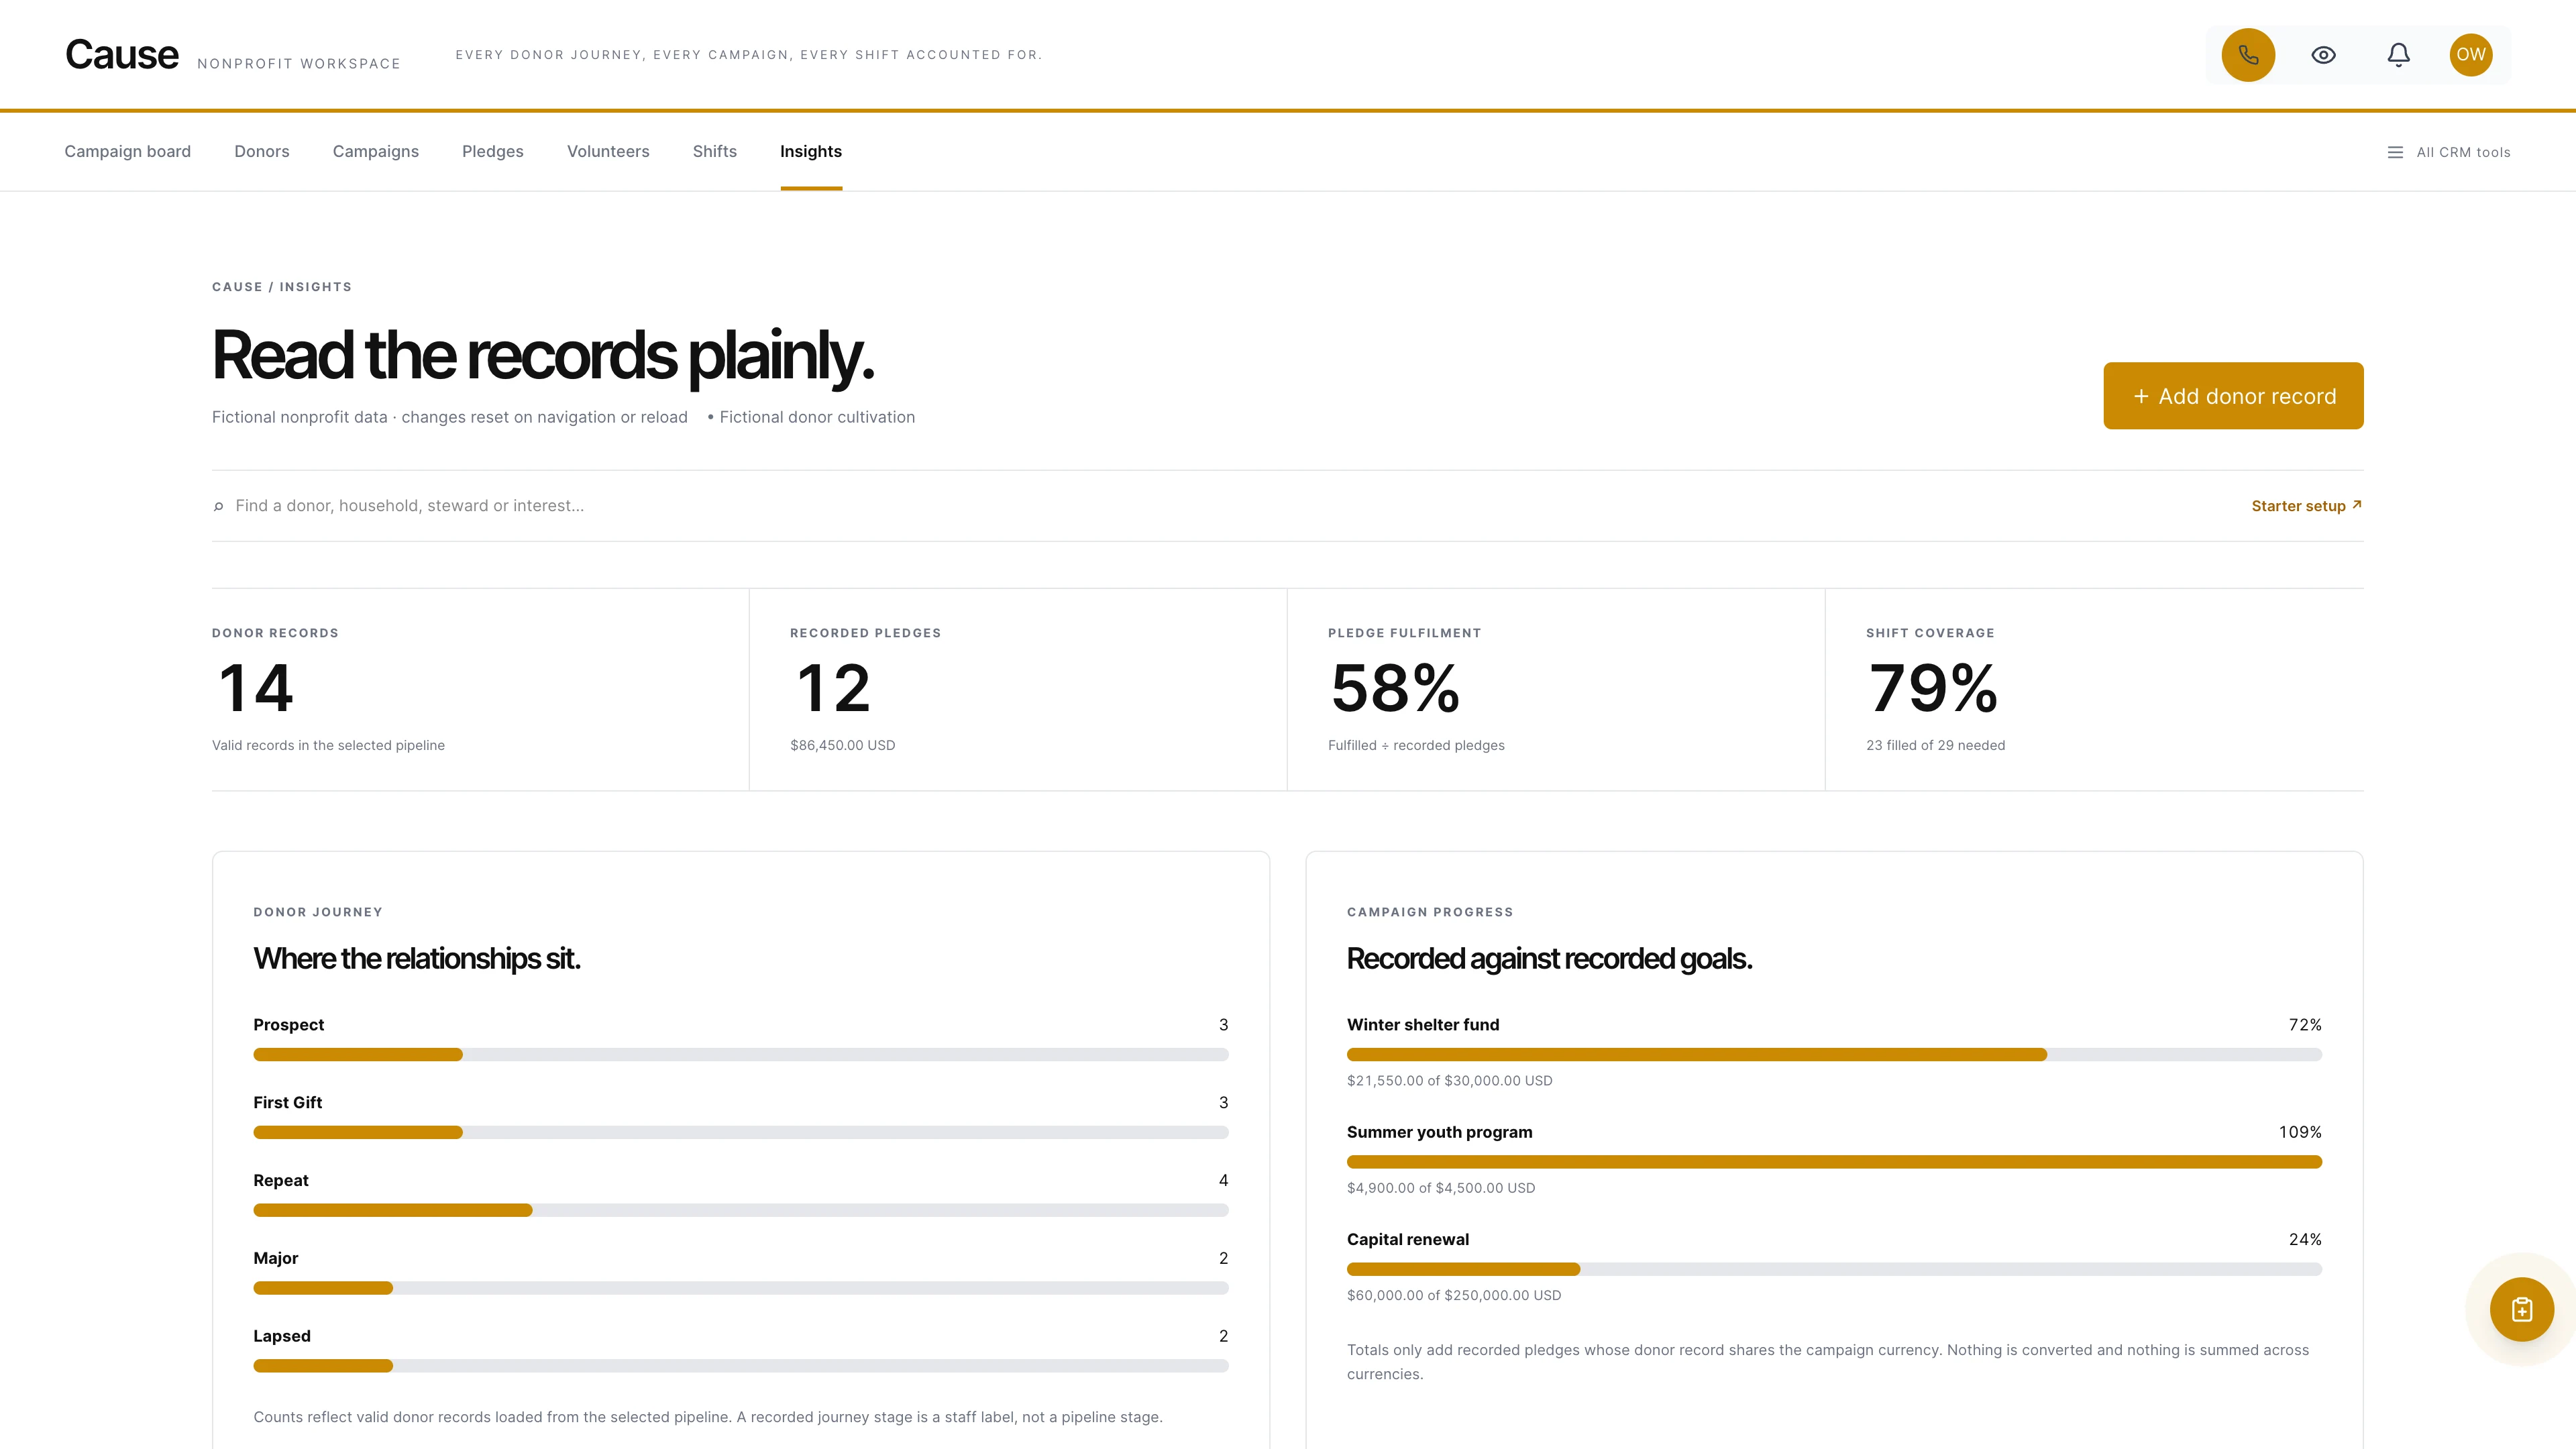
Task: Open the Donors tab
Action: (x=262, y=152)
